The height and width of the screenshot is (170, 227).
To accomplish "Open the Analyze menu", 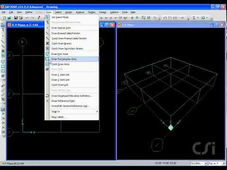I will 80,12.
